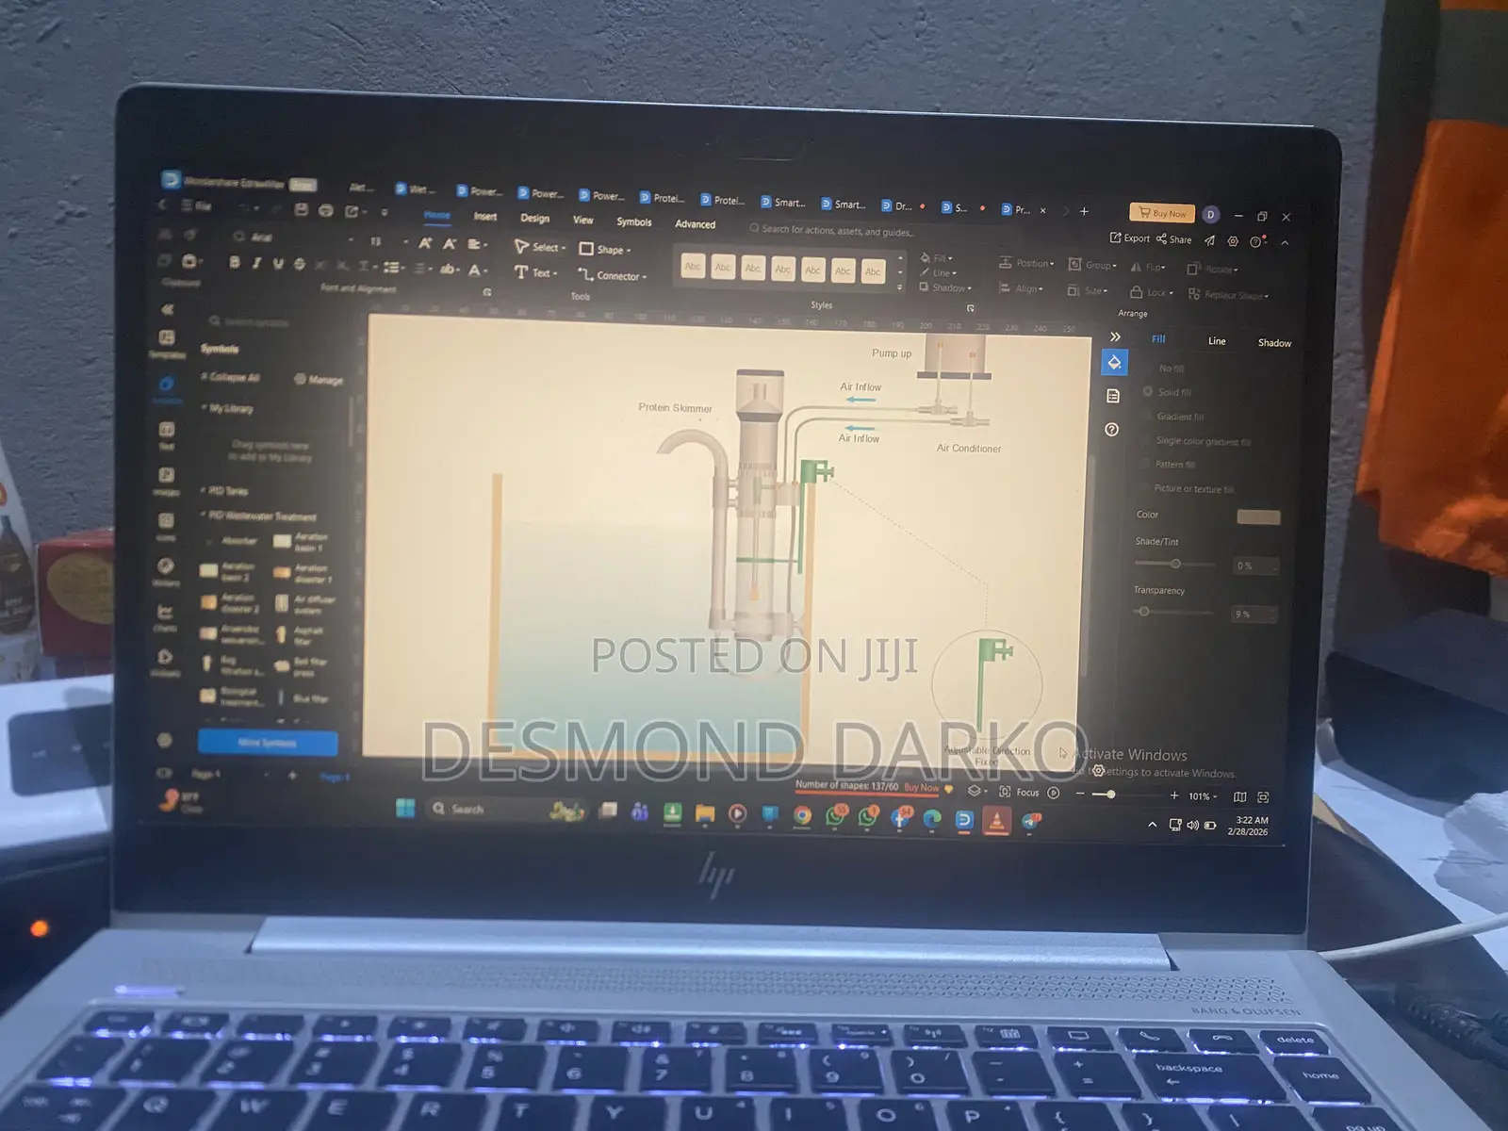The width and height of the screenshot is (1508, 1131).
Task: Collapse the right panel with double chevron
Action: coord(1115,336)
